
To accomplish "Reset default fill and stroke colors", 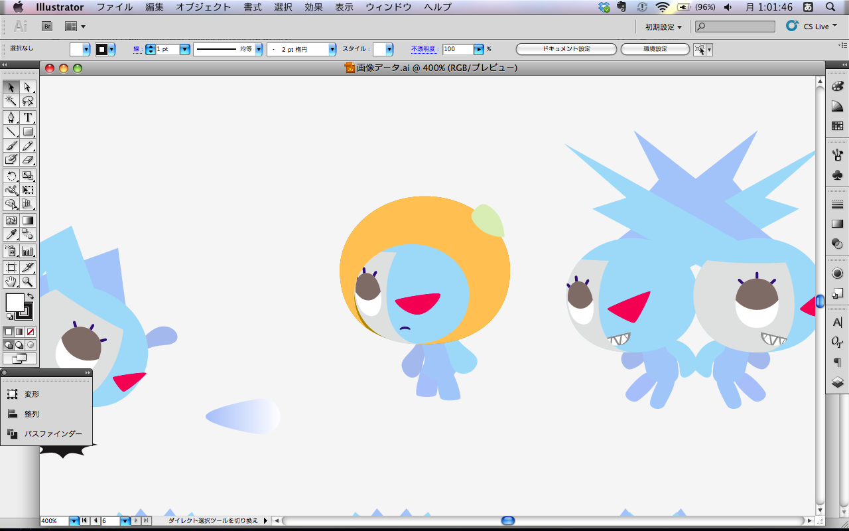I will (x=9, y=317).
